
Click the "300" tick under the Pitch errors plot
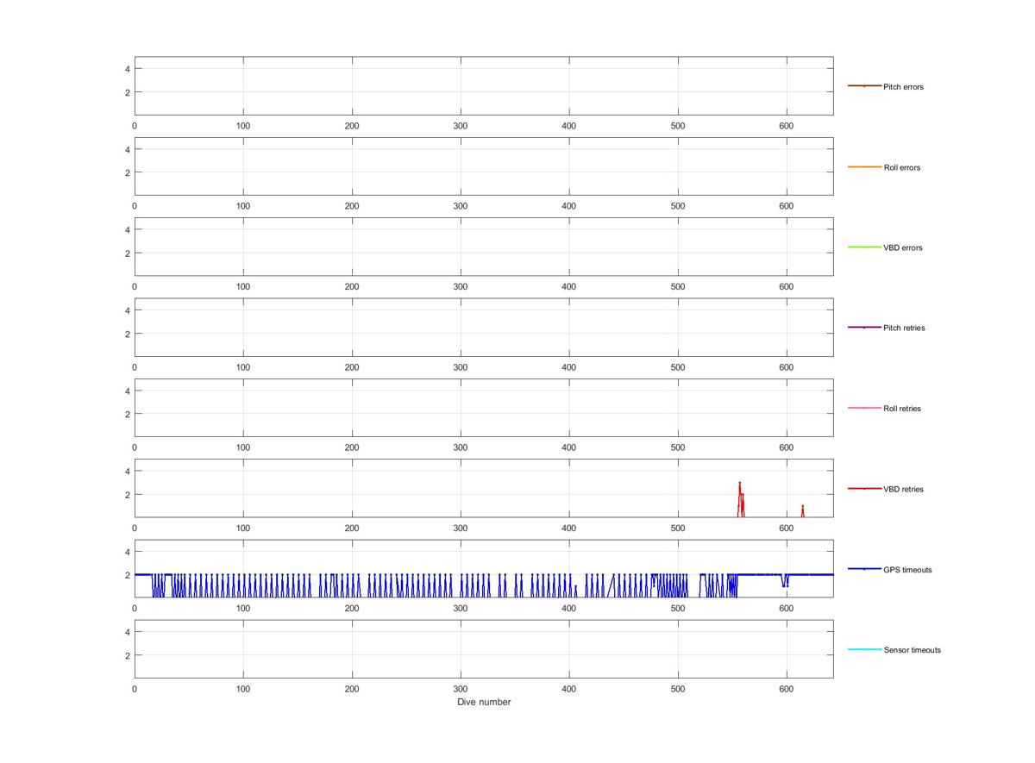click(461, 126)
